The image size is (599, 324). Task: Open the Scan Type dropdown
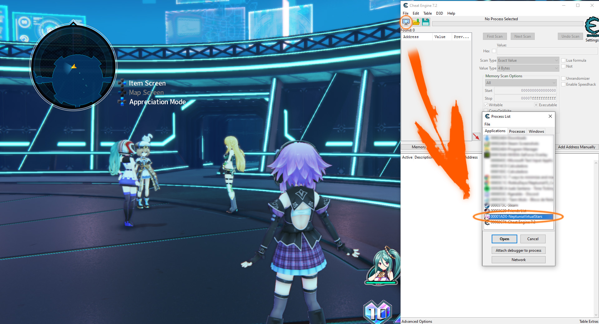point(528,60)
